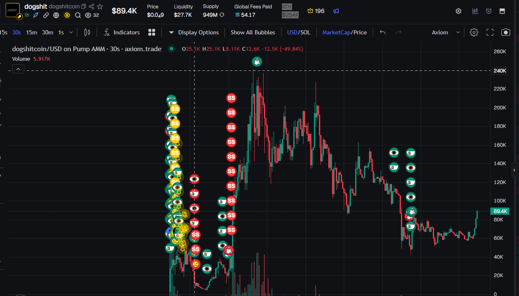Select the 15s timeframe
Image resolution: width=519 pixels, height=296 pixels.
3,32
